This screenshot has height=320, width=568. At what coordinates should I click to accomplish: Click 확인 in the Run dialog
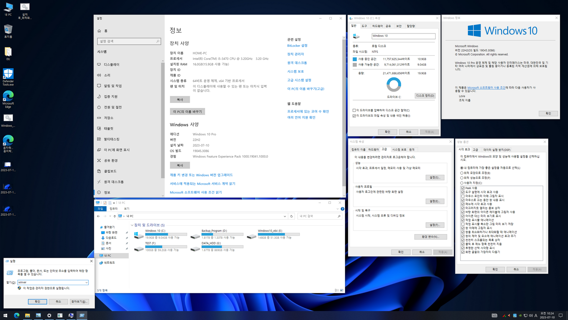[38, 302]
